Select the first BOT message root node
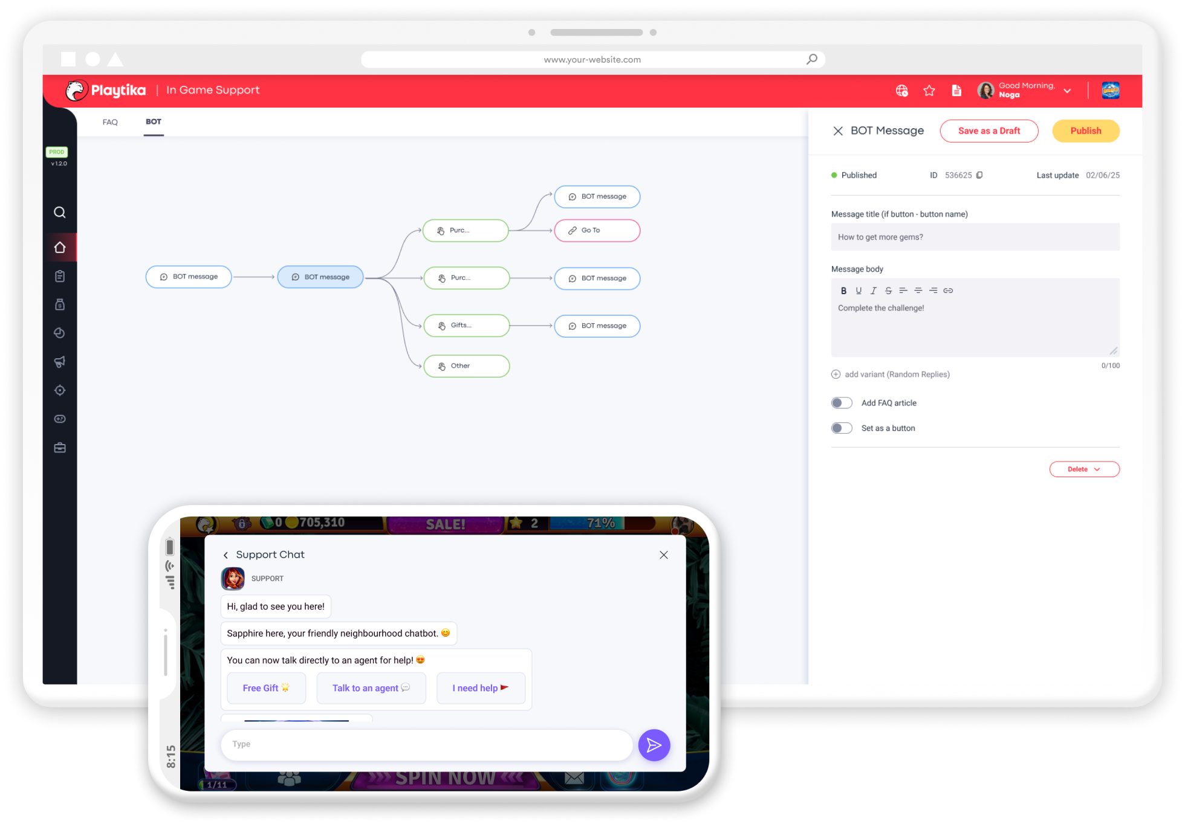The height and width of the screenshot is (824, 1185). point(189,277)
